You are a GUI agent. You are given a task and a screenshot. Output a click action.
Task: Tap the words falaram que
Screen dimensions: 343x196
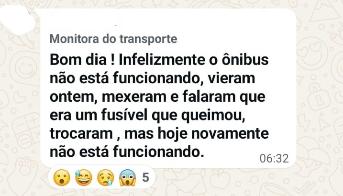(x=224, y=97)
